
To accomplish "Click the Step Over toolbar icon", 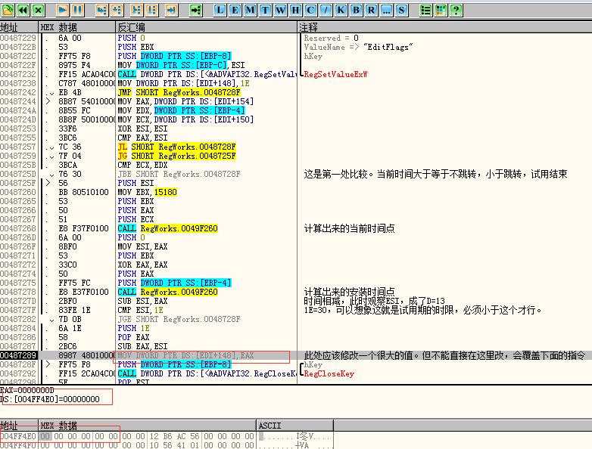I will click(x=117, y=10).
